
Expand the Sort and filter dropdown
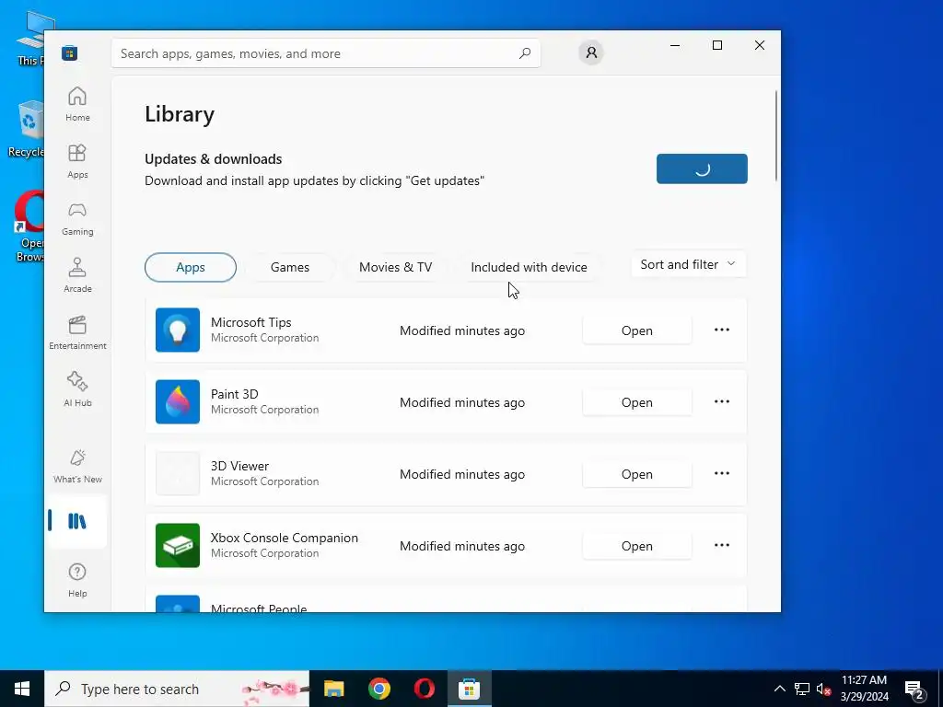click(x=688, y=264)
